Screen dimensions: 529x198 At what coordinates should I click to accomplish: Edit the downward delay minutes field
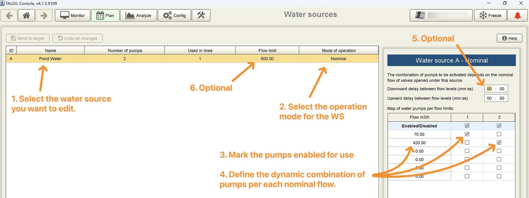489,89
